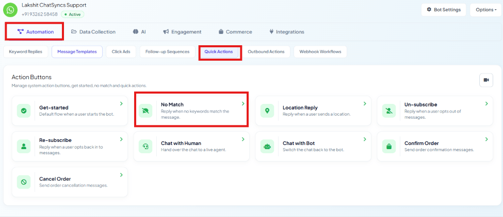
Task: Click the WhatsApp logo icon
Action: point(10,10)
